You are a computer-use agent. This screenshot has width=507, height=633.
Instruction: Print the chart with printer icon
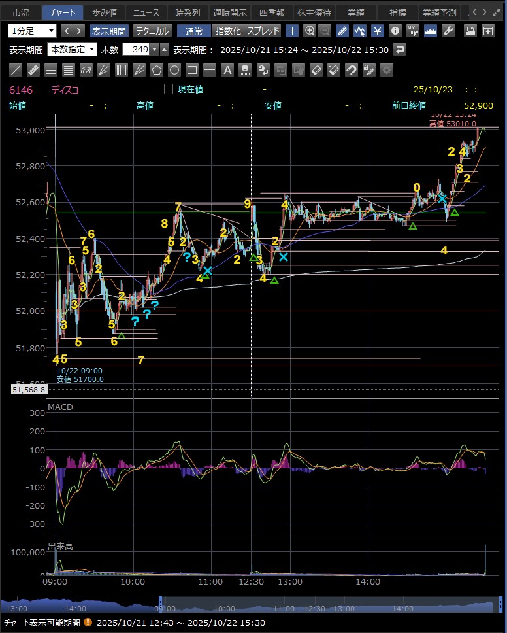pyautogui.click(x=470, y=31)
